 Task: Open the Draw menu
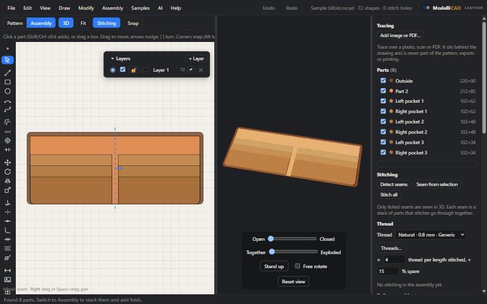65,8
